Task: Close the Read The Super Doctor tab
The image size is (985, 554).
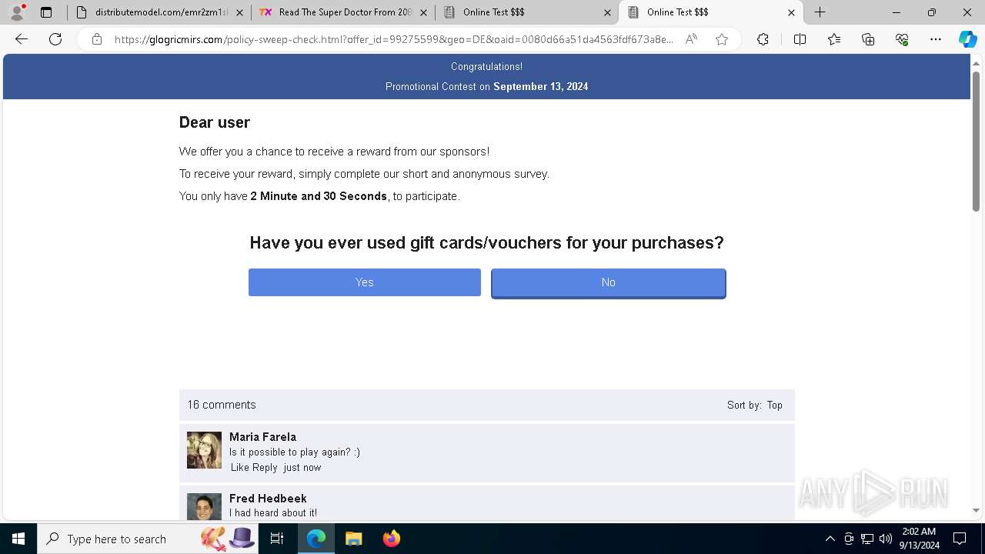Action: click(x=423, y=12)
